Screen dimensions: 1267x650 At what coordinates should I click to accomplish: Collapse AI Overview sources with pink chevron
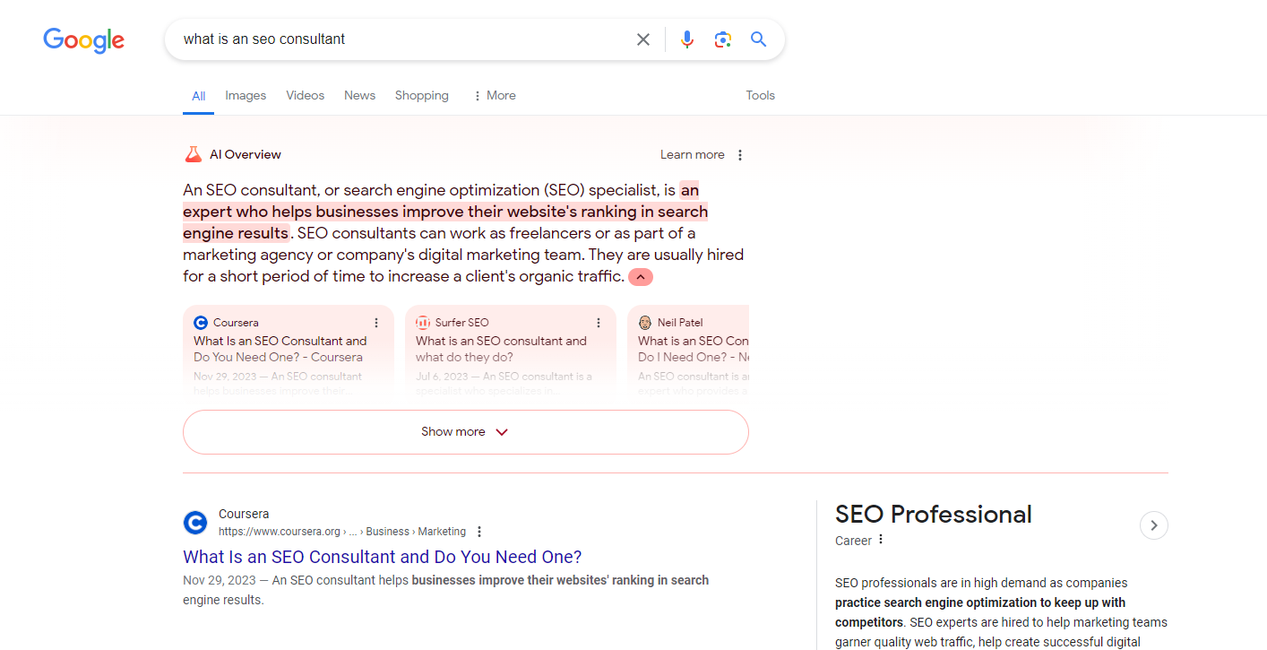(641, 278)
